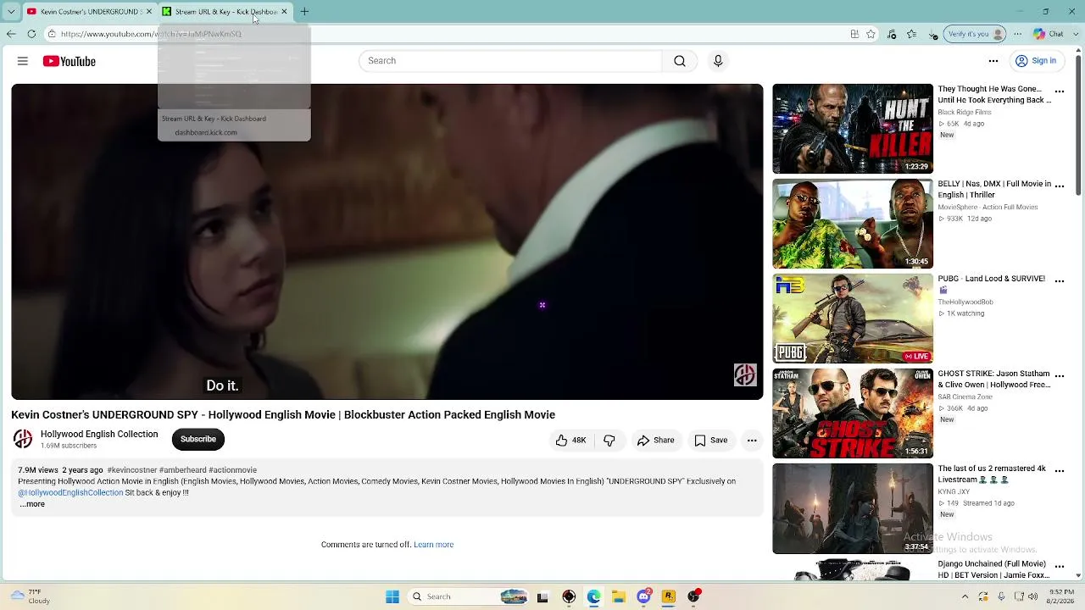Open BELLY movie thumbnail

tap(853, 224)
